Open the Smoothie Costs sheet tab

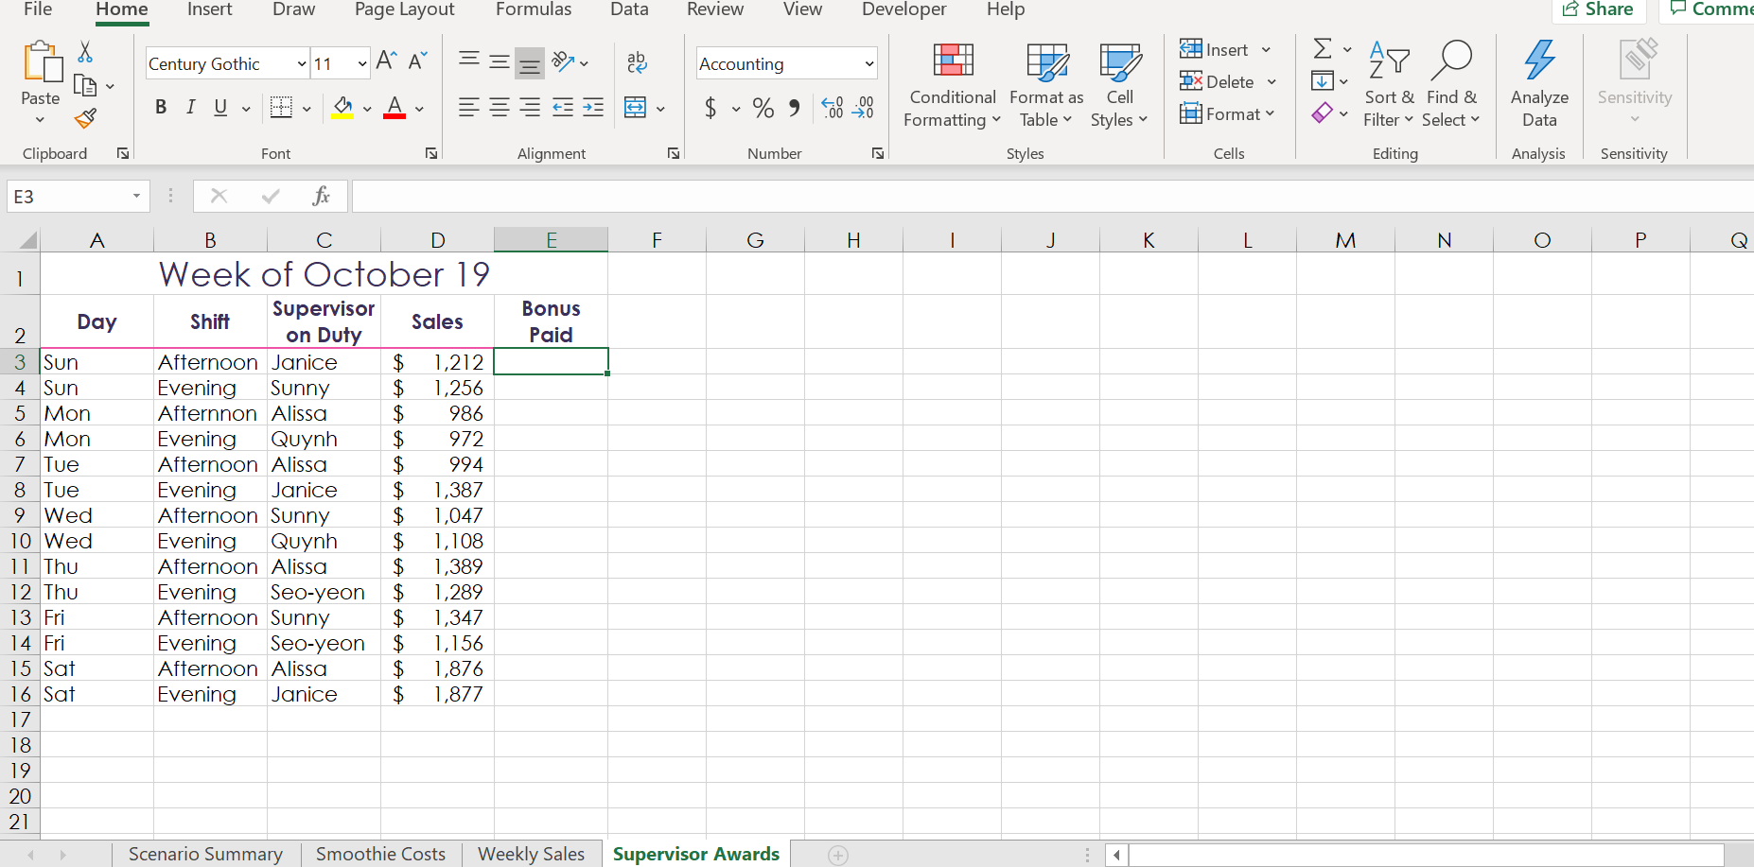(x=380, y=854)
